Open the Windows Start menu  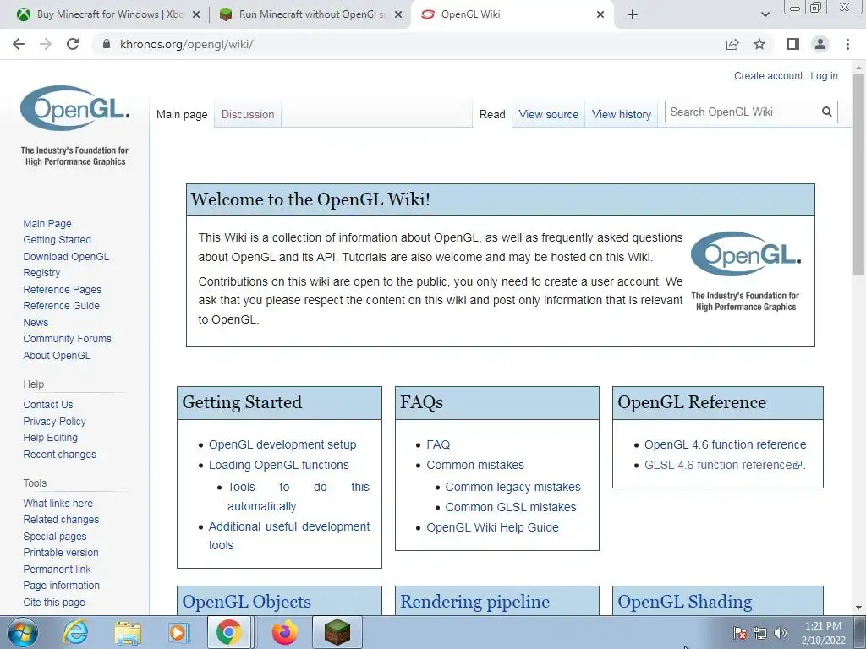point(23,632)
